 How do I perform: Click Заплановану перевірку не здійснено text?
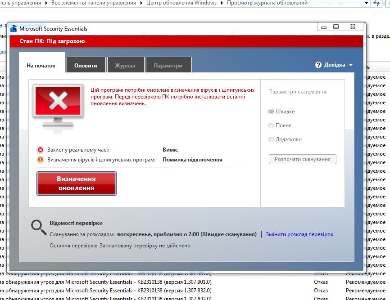point(145,246)
